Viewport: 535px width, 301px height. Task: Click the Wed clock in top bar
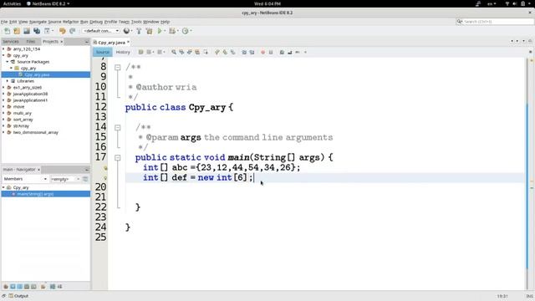click(x=267, y=3)
